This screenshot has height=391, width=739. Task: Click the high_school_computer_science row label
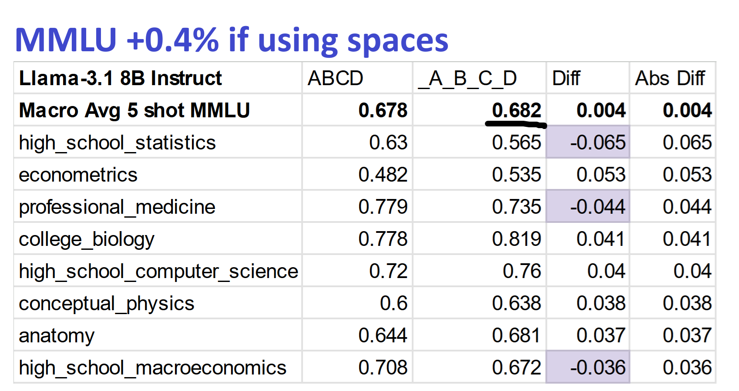(x=158, y=271)
